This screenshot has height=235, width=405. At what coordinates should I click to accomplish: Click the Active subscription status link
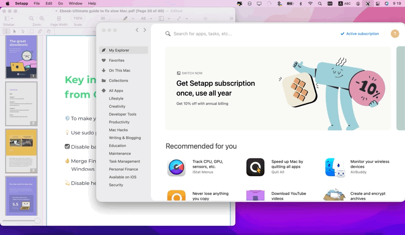pyautogui.click(x=359, y=33)
